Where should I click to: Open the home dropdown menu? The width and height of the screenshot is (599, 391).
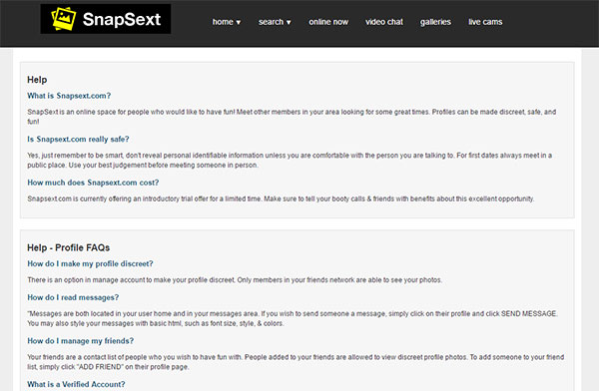click(227, 22)
